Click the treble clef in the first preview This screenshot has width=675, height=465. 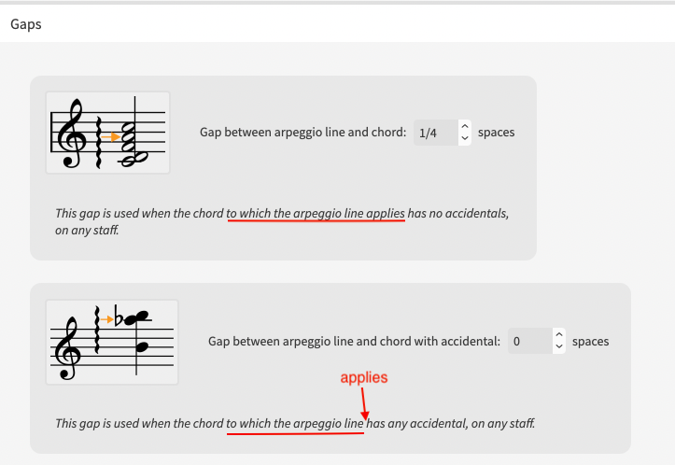pyautogui.click(x=72, y=133)
